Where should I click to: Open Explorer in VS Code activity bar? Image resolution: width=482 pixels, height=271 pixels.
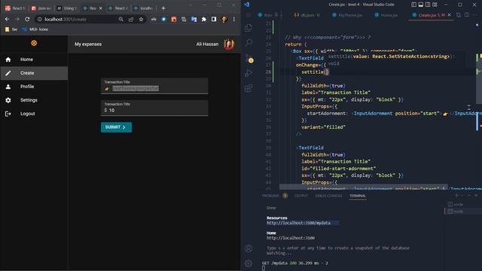point(249,28)
